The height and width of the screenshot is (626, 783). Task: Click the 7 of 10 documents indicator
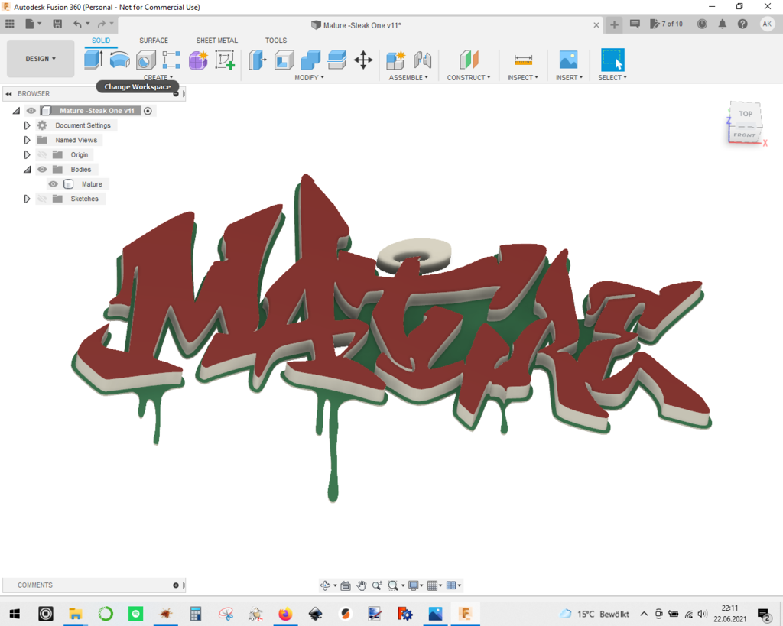tap(666, 24)
